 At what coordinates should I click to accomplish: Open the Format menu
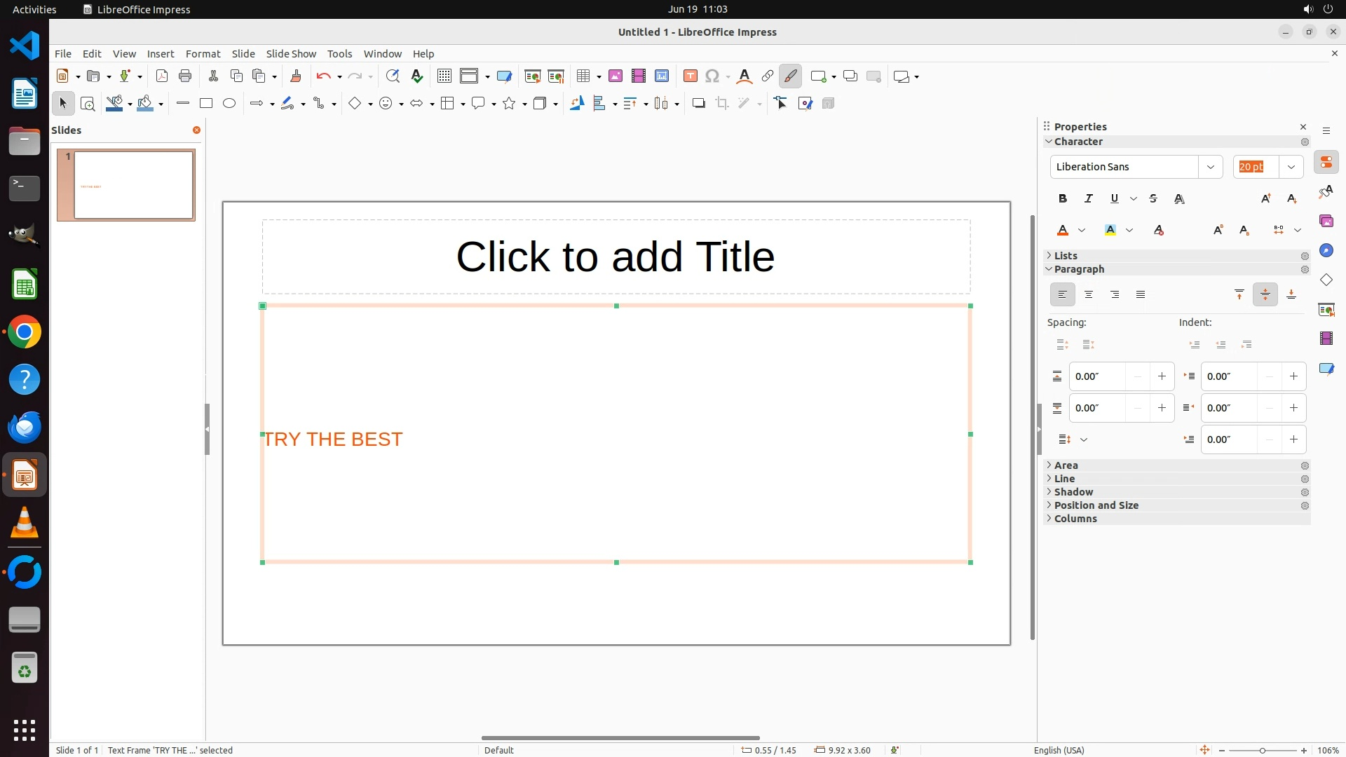[203, 53]
